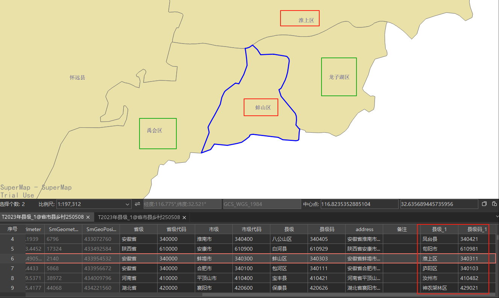Click the 淮上区 label on the map
This screenshot has width=499, height=298.
(306, 20)
